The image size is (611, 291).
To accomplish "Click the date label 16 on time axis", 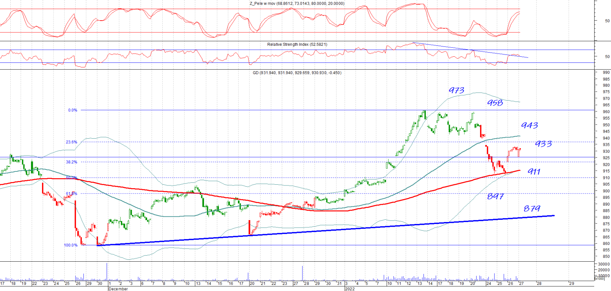I will [x=231, y=283].
